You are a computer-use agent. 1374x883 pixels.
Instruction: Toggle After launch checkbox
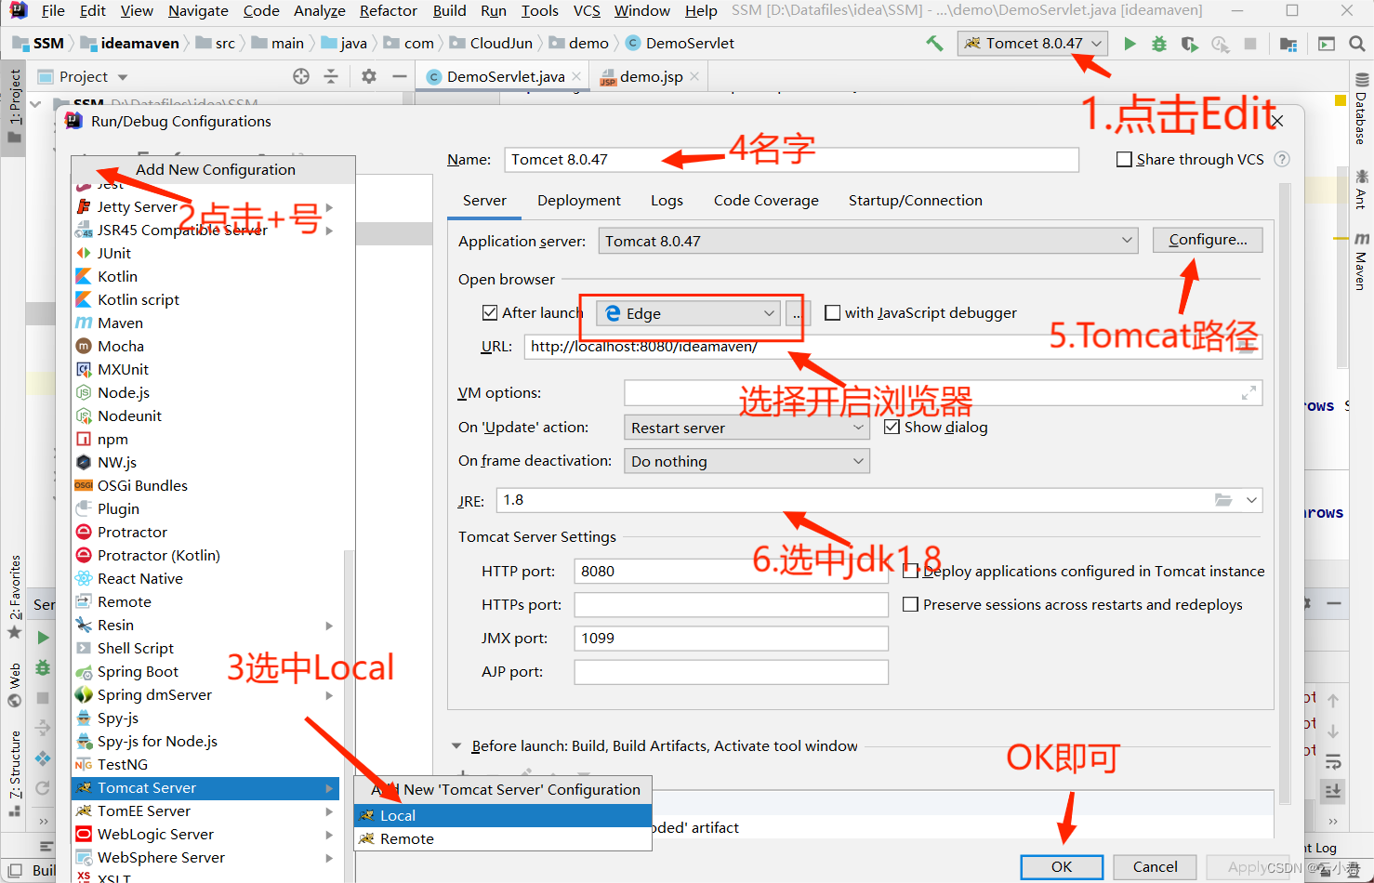click(490, 312)
